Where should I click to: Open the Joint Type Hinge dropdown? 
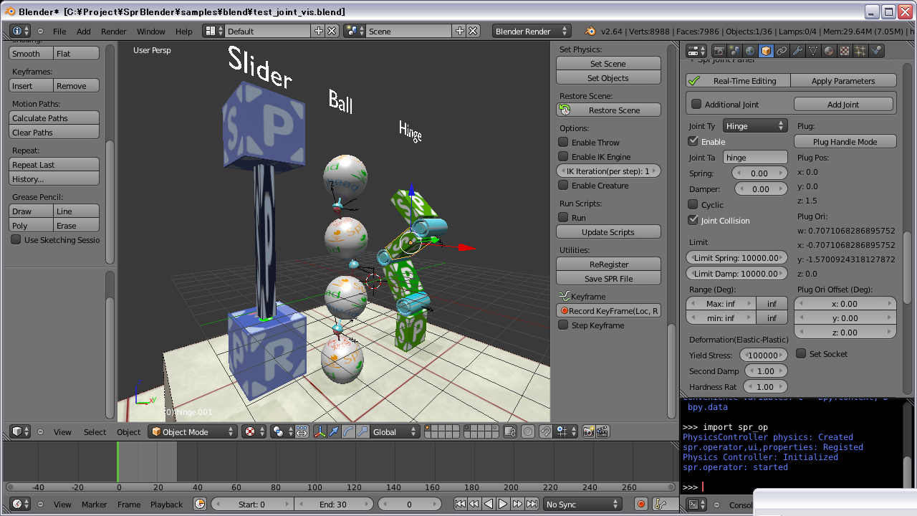coord(755,126)
